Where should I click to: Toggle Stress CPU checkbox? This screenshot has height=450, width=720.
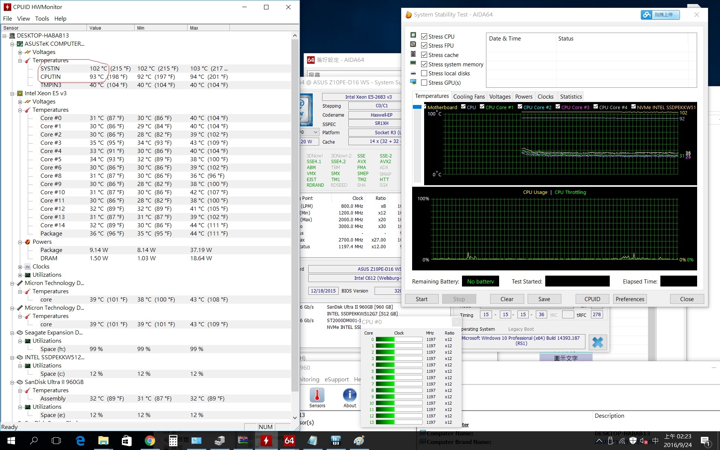point(424,36)
